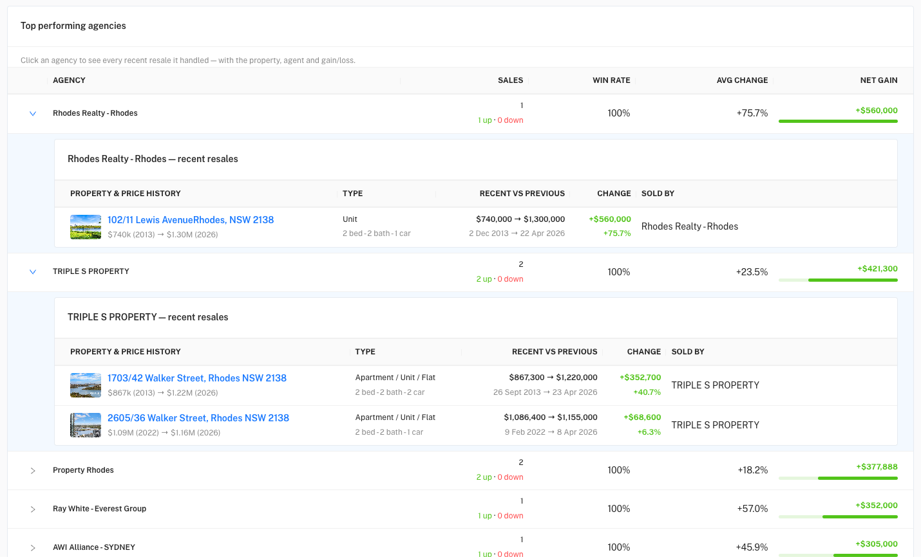
Task: Click the $867,300 → $1,220,000 price comparison
Action: point(553,378)
